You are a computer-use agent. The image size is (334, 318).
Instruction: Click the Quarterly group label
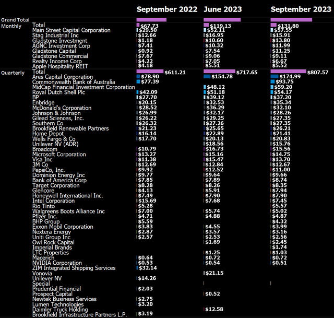tap(13, 73)
